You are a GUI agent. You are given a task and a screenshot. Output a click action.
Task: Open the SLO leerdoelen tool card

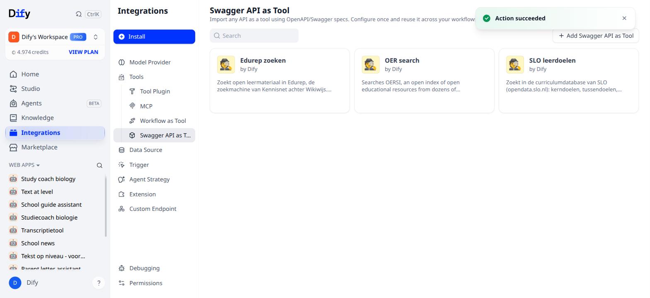[x=569, y=81]
